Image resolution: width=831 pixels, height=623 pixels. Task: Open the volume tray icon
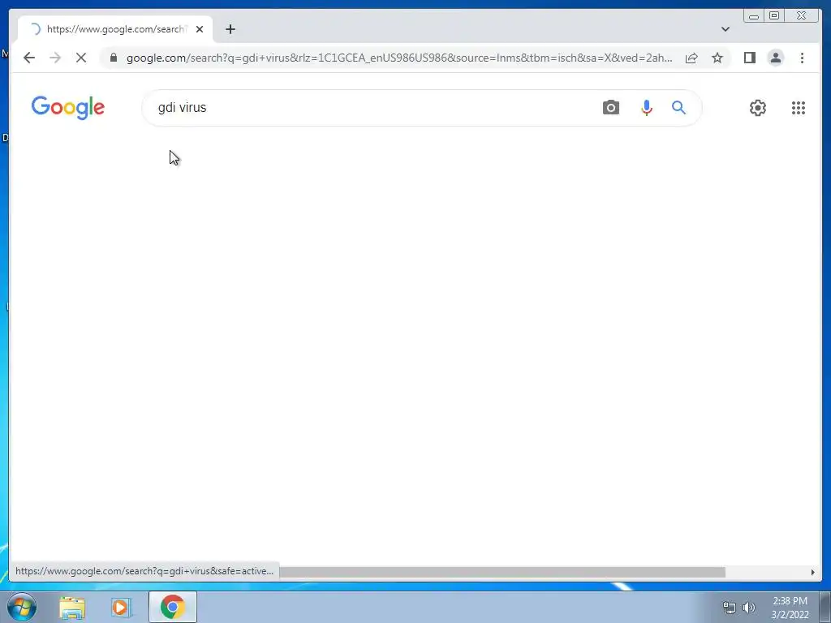(x=749, y=608)
